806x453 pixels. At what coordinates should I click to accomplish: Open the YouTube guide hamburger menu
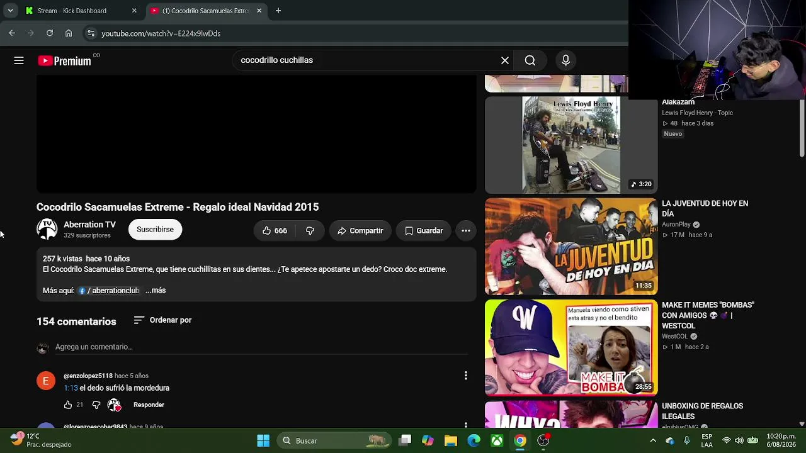[19, 60]
